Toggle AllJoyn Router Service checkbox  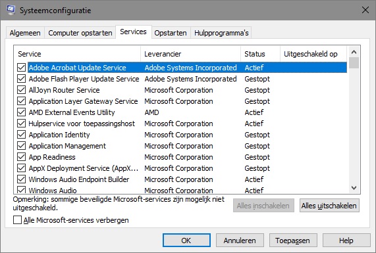coord(21,90)
